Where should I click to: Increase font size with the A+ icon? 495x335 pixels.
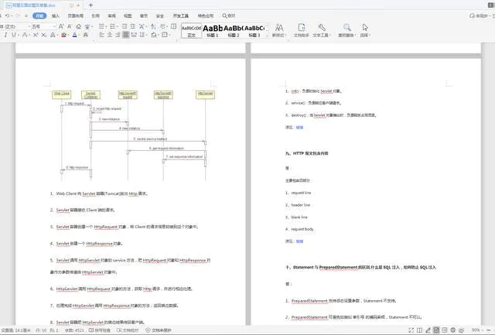pos(61,26)
